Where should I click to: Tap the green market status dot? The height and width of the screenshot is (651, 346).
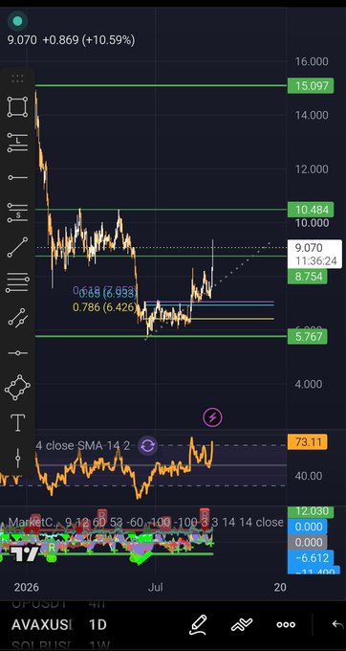(17, 21)
